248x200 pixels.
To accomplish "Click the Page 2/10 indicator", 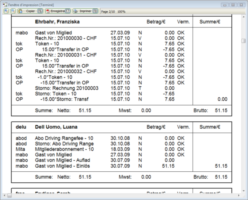I will click(x=108, y=12).
